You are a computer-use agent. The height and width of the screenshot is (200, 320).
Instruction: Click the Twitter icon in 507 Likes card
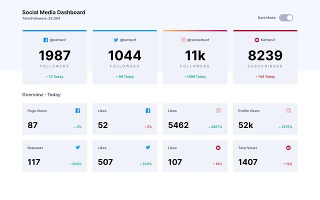[148, 147]
